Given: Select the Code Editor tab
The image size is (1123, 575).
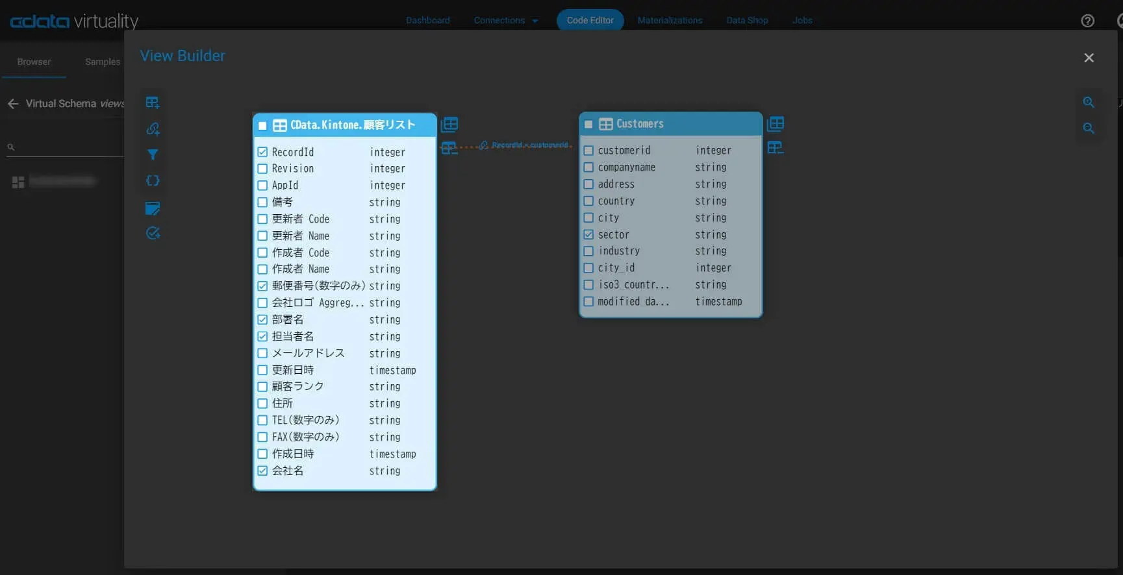Looking at the screenshot, I should coord(590,21).
